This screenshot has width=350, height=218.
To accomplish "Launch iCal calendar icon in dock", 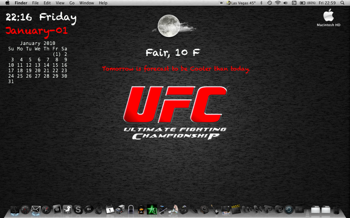I will pos(110,209).
